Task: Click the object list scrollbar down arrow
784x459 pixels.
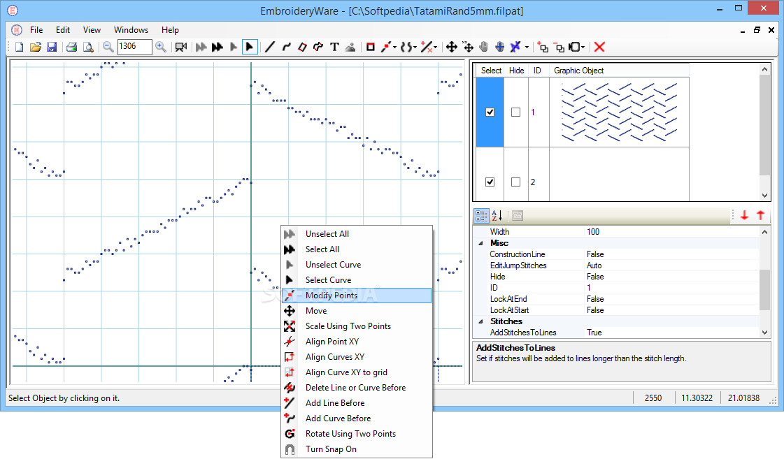Action: click(x=764, y=196)
